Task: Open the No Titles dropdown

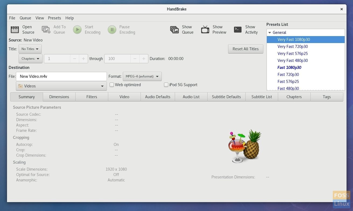Action: [x=30, y=49]
